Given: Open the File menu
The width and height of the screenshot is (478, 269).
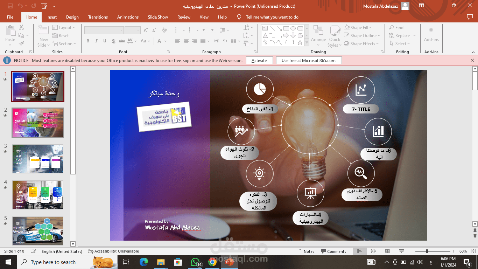Looking at the screenshot, I should [10, 17].
